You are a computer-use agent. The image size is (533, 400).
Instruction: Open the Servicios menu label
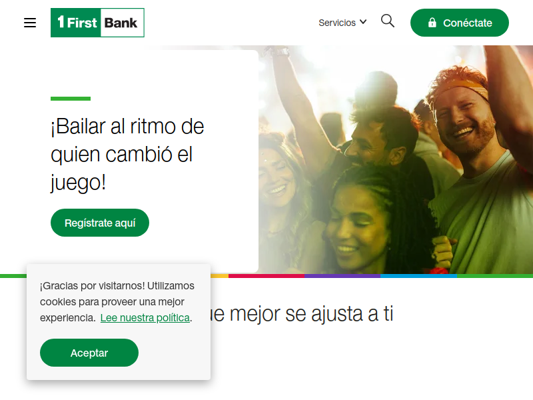(337, 23)
